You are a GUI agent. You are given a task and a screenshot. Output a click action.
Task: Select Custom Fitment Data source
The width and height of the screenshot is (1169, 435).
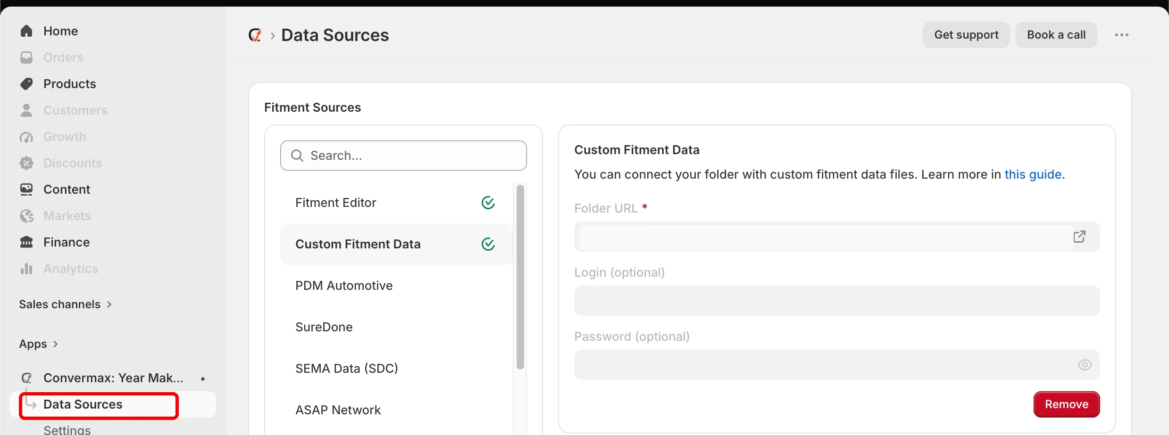pos(396,244)
